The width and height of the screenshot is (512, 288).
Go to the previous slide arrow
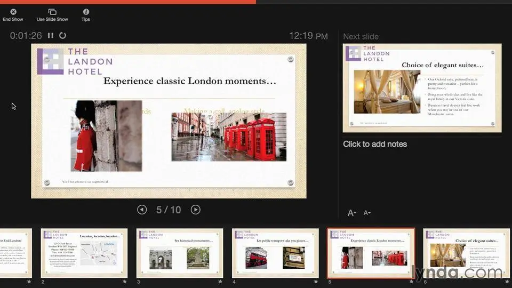tap(142, 210)
